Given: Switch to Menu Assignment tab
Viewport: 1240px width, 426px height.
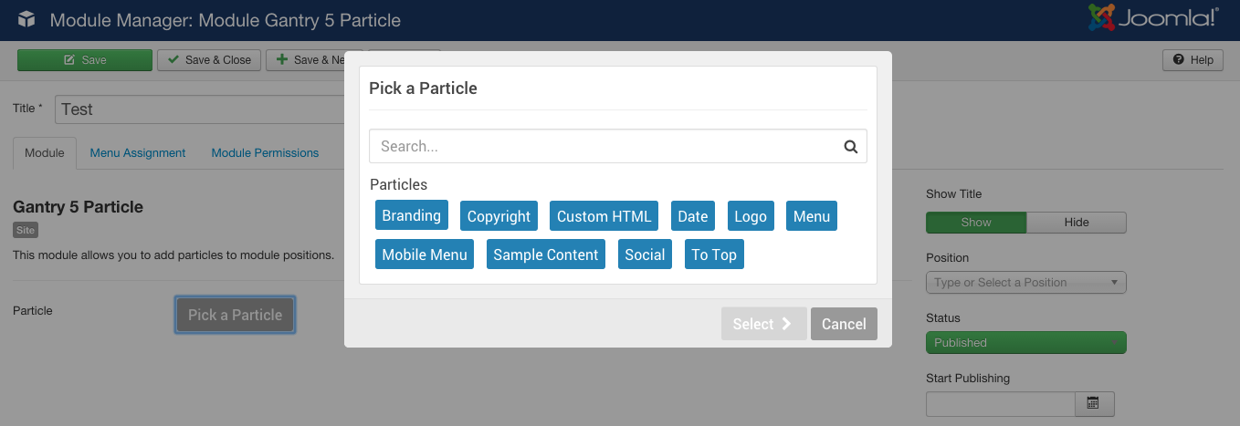Looking at the screenshot, I should point(138,153).
